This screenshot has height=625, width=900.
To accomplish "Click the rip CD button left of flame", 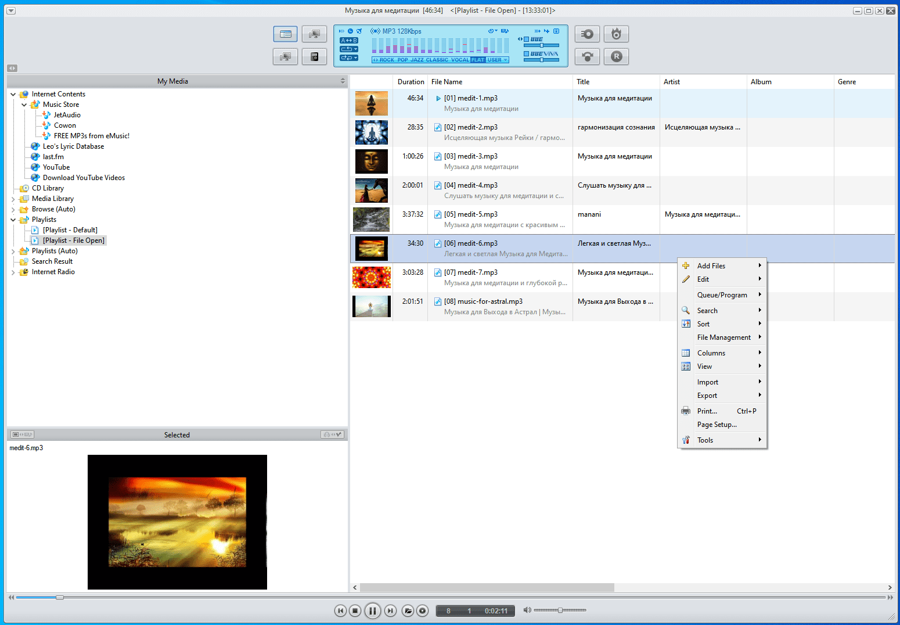I will point(587,34).
